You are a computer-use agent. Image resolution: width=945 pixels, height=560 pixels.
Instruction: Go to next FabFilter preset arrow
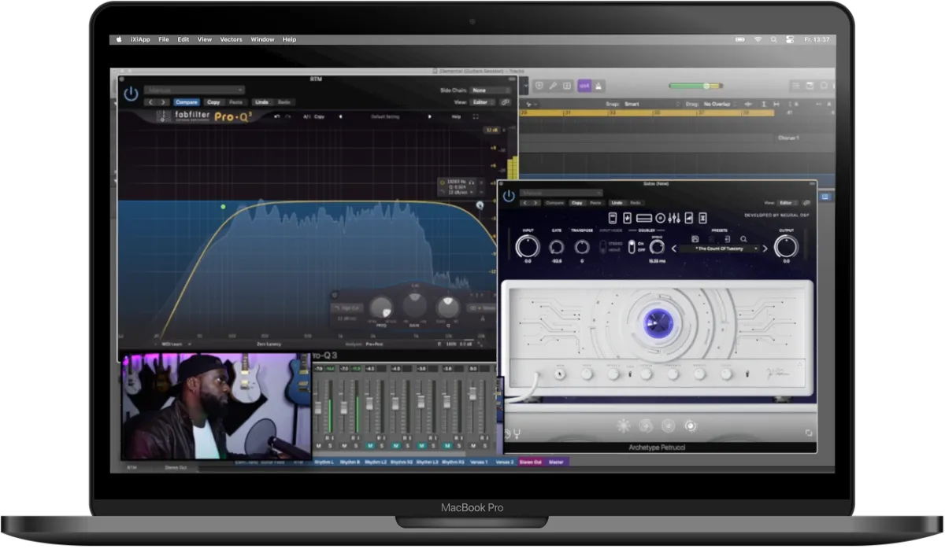pos(429,116)
